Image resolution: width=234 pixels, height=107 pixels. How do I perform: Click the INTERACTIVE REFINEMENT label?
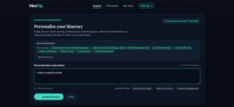pyautogui.click(x=48, y=20)
